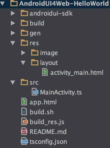Select the MainActivity.ts file name
Viewport: 110px width, 148px height.
tap(61, 92)
